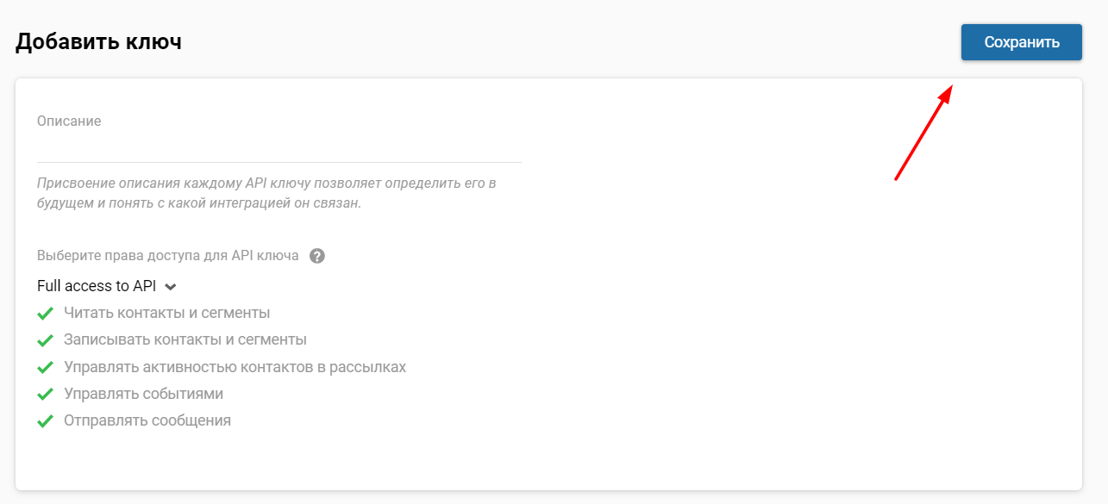The width and height of the screenshot is (1108, 504).
Task: Click the green checkmark beside Записывать контакты и сегменты
Action: tap(46, 340)
